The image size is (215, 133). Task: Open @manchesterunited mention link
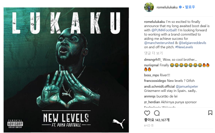click(x=159, y=43)
